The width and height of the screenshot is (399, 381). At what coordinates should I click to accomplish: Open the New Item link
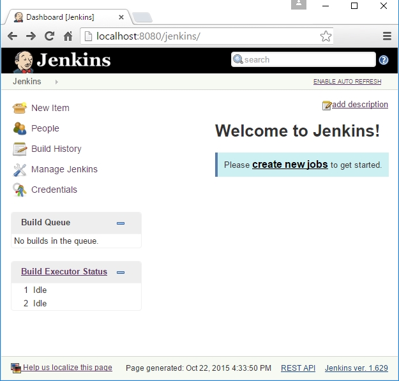pos(50,108)
